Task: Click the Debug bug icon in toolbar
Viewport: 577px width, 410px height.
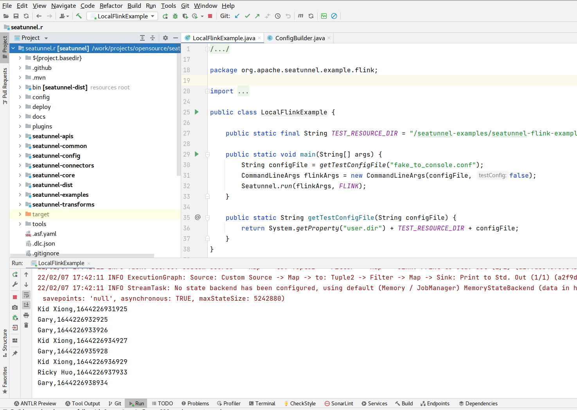Action: 175,16
